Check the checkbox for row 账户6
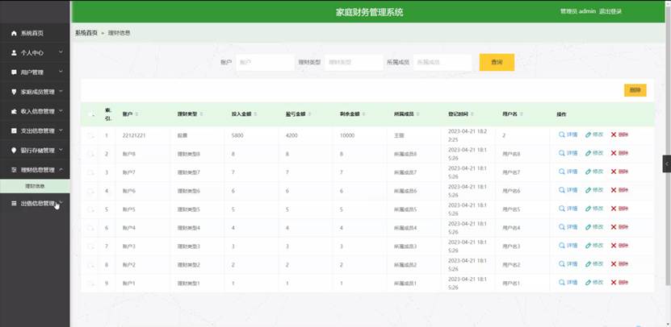The height and width of the screenshot is (327, 671). pyautogui.click(x=91, y=191)
